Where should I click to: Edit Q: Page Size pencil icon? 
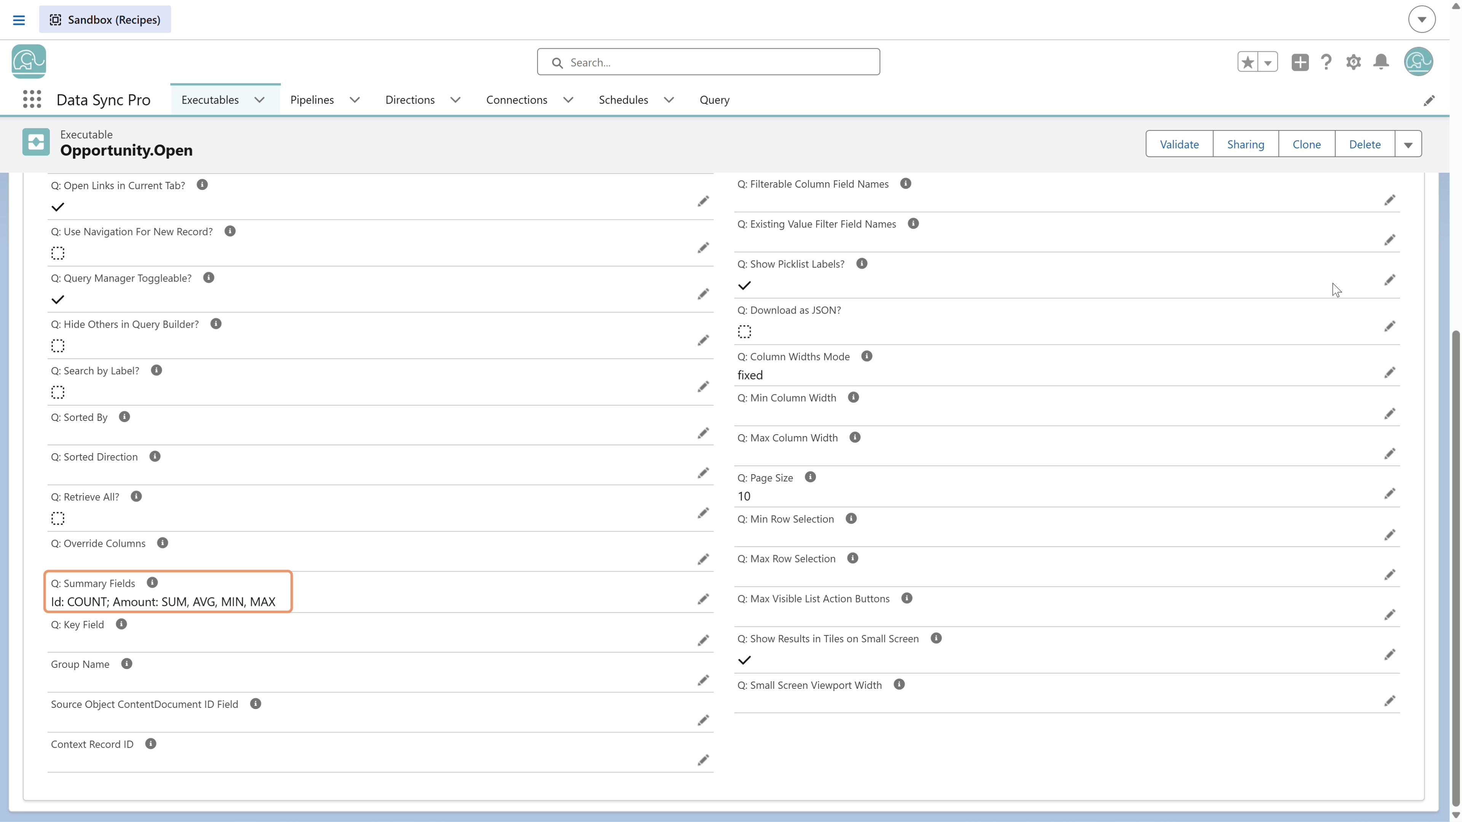point(1389,494)
